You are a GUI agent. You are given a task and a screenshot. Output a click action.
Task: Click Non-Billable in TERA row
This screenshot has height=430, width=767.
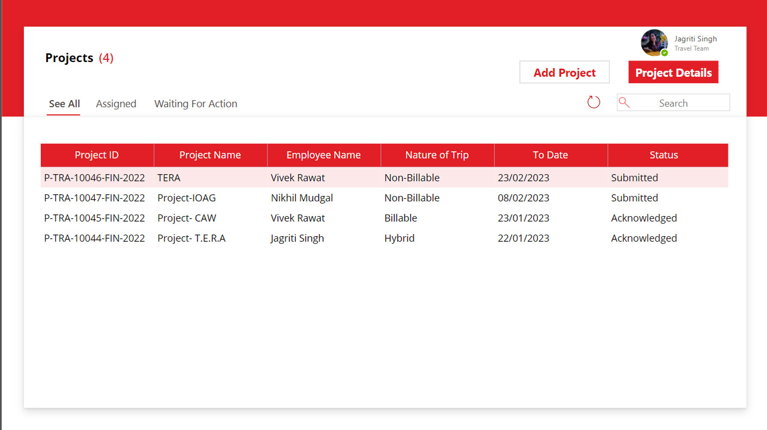412,177
